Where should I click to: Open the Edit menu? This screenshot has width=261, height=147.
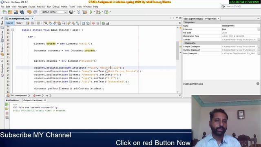pyautogui.click(x=8, y=7)
